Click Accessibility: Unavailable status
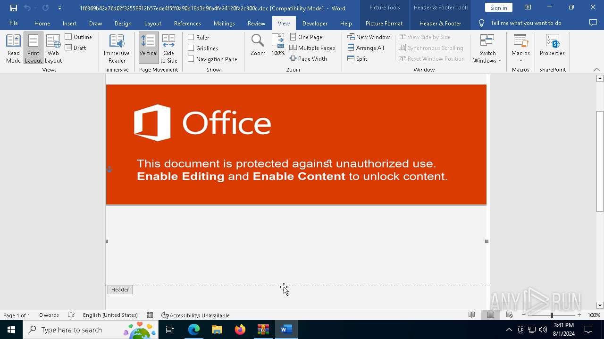Image resolution: width=604 pixels, height=339 pixels. 195,315
